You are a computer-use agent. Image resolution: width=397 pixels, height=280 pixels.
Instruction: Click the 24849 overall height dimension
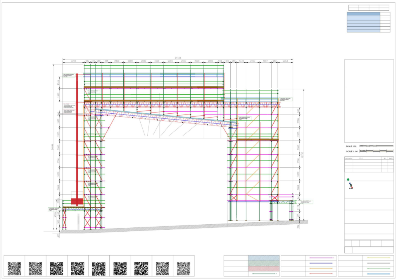click(x=52, y=147)
